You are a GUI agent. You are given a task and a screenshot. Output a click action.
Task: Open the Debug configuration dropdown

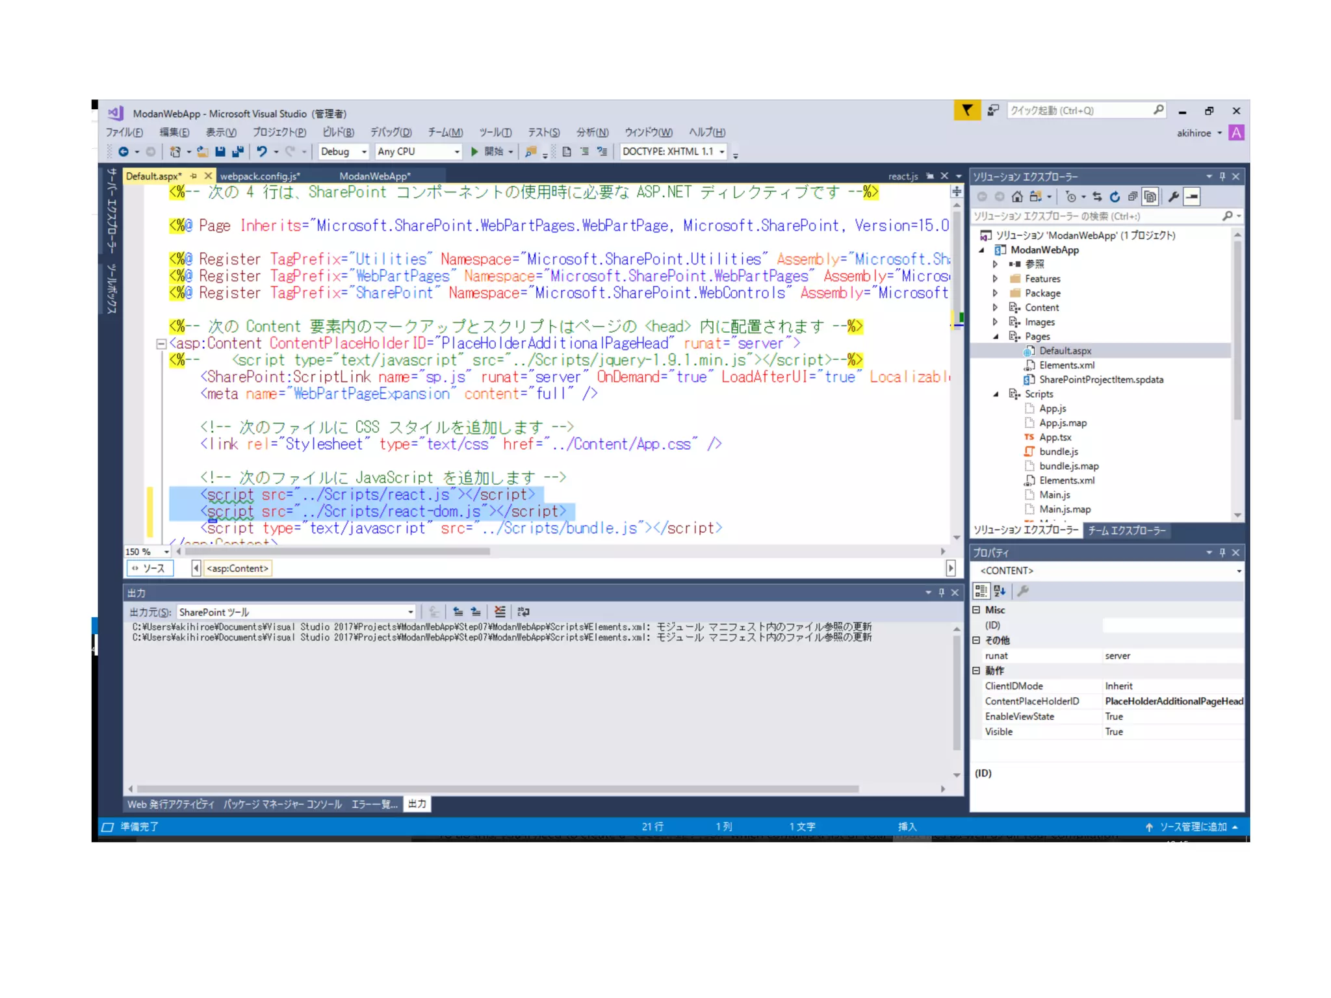(x=363, y=151)
